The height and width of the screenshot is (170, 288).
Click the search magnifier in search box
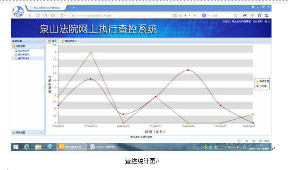click(x=235, y=15)
